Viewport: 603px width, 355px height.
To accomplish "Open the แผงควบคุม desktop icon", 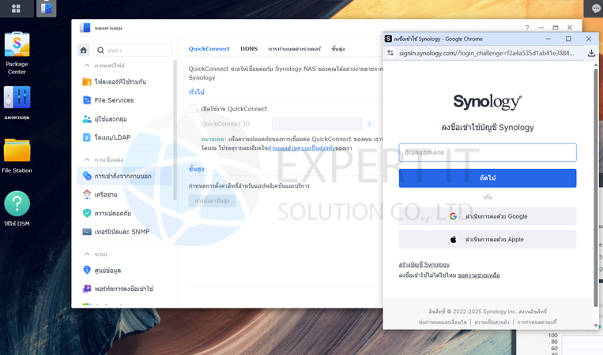I will click(x=17, y=103).
